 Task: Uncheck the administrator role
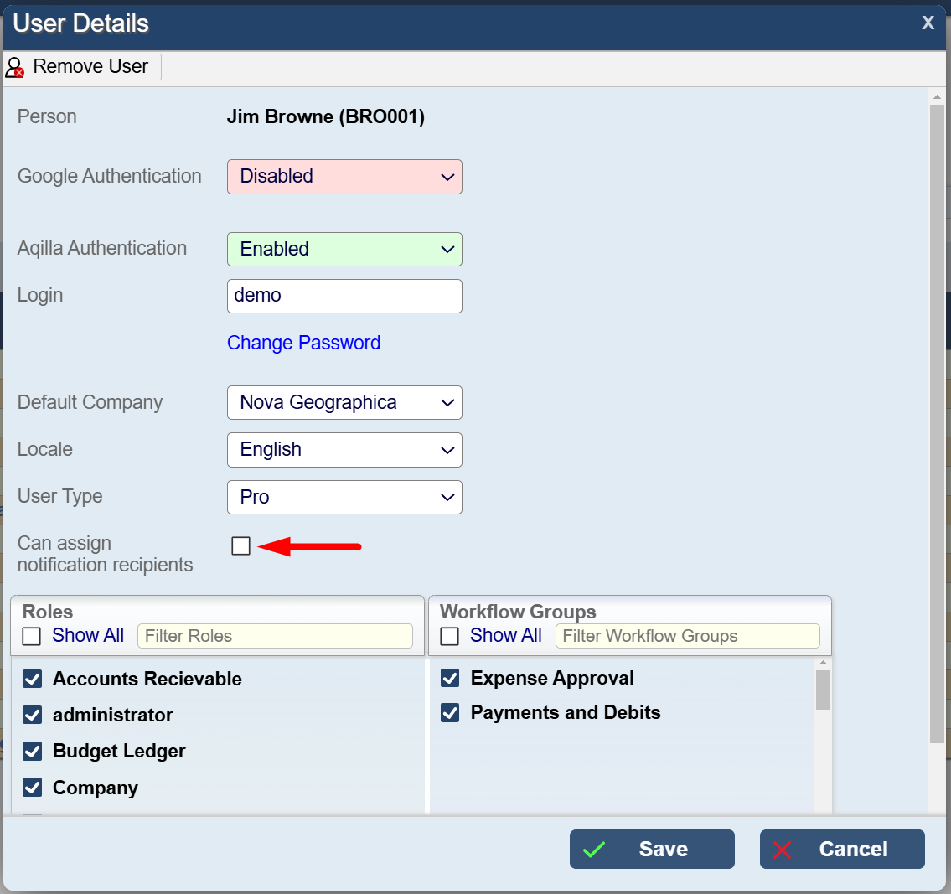point(33,715)
